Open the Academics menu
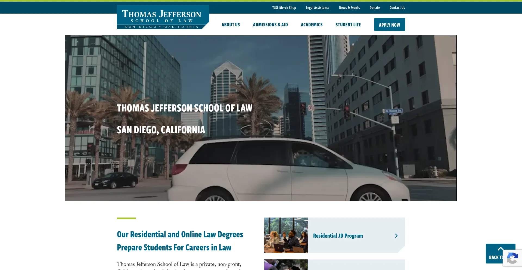This screenshot has height=270, width=522. tap(312, 25)
